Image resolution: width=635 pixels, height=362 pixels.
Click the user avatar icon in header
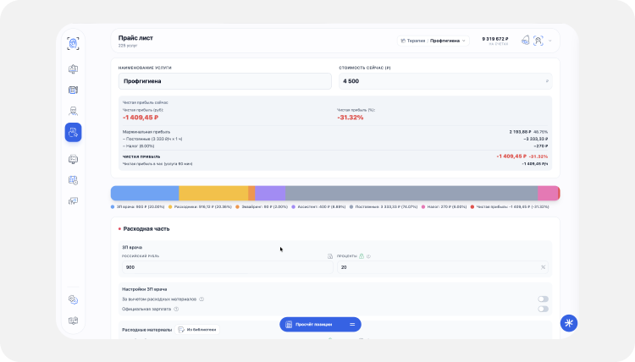coord(538,41)
